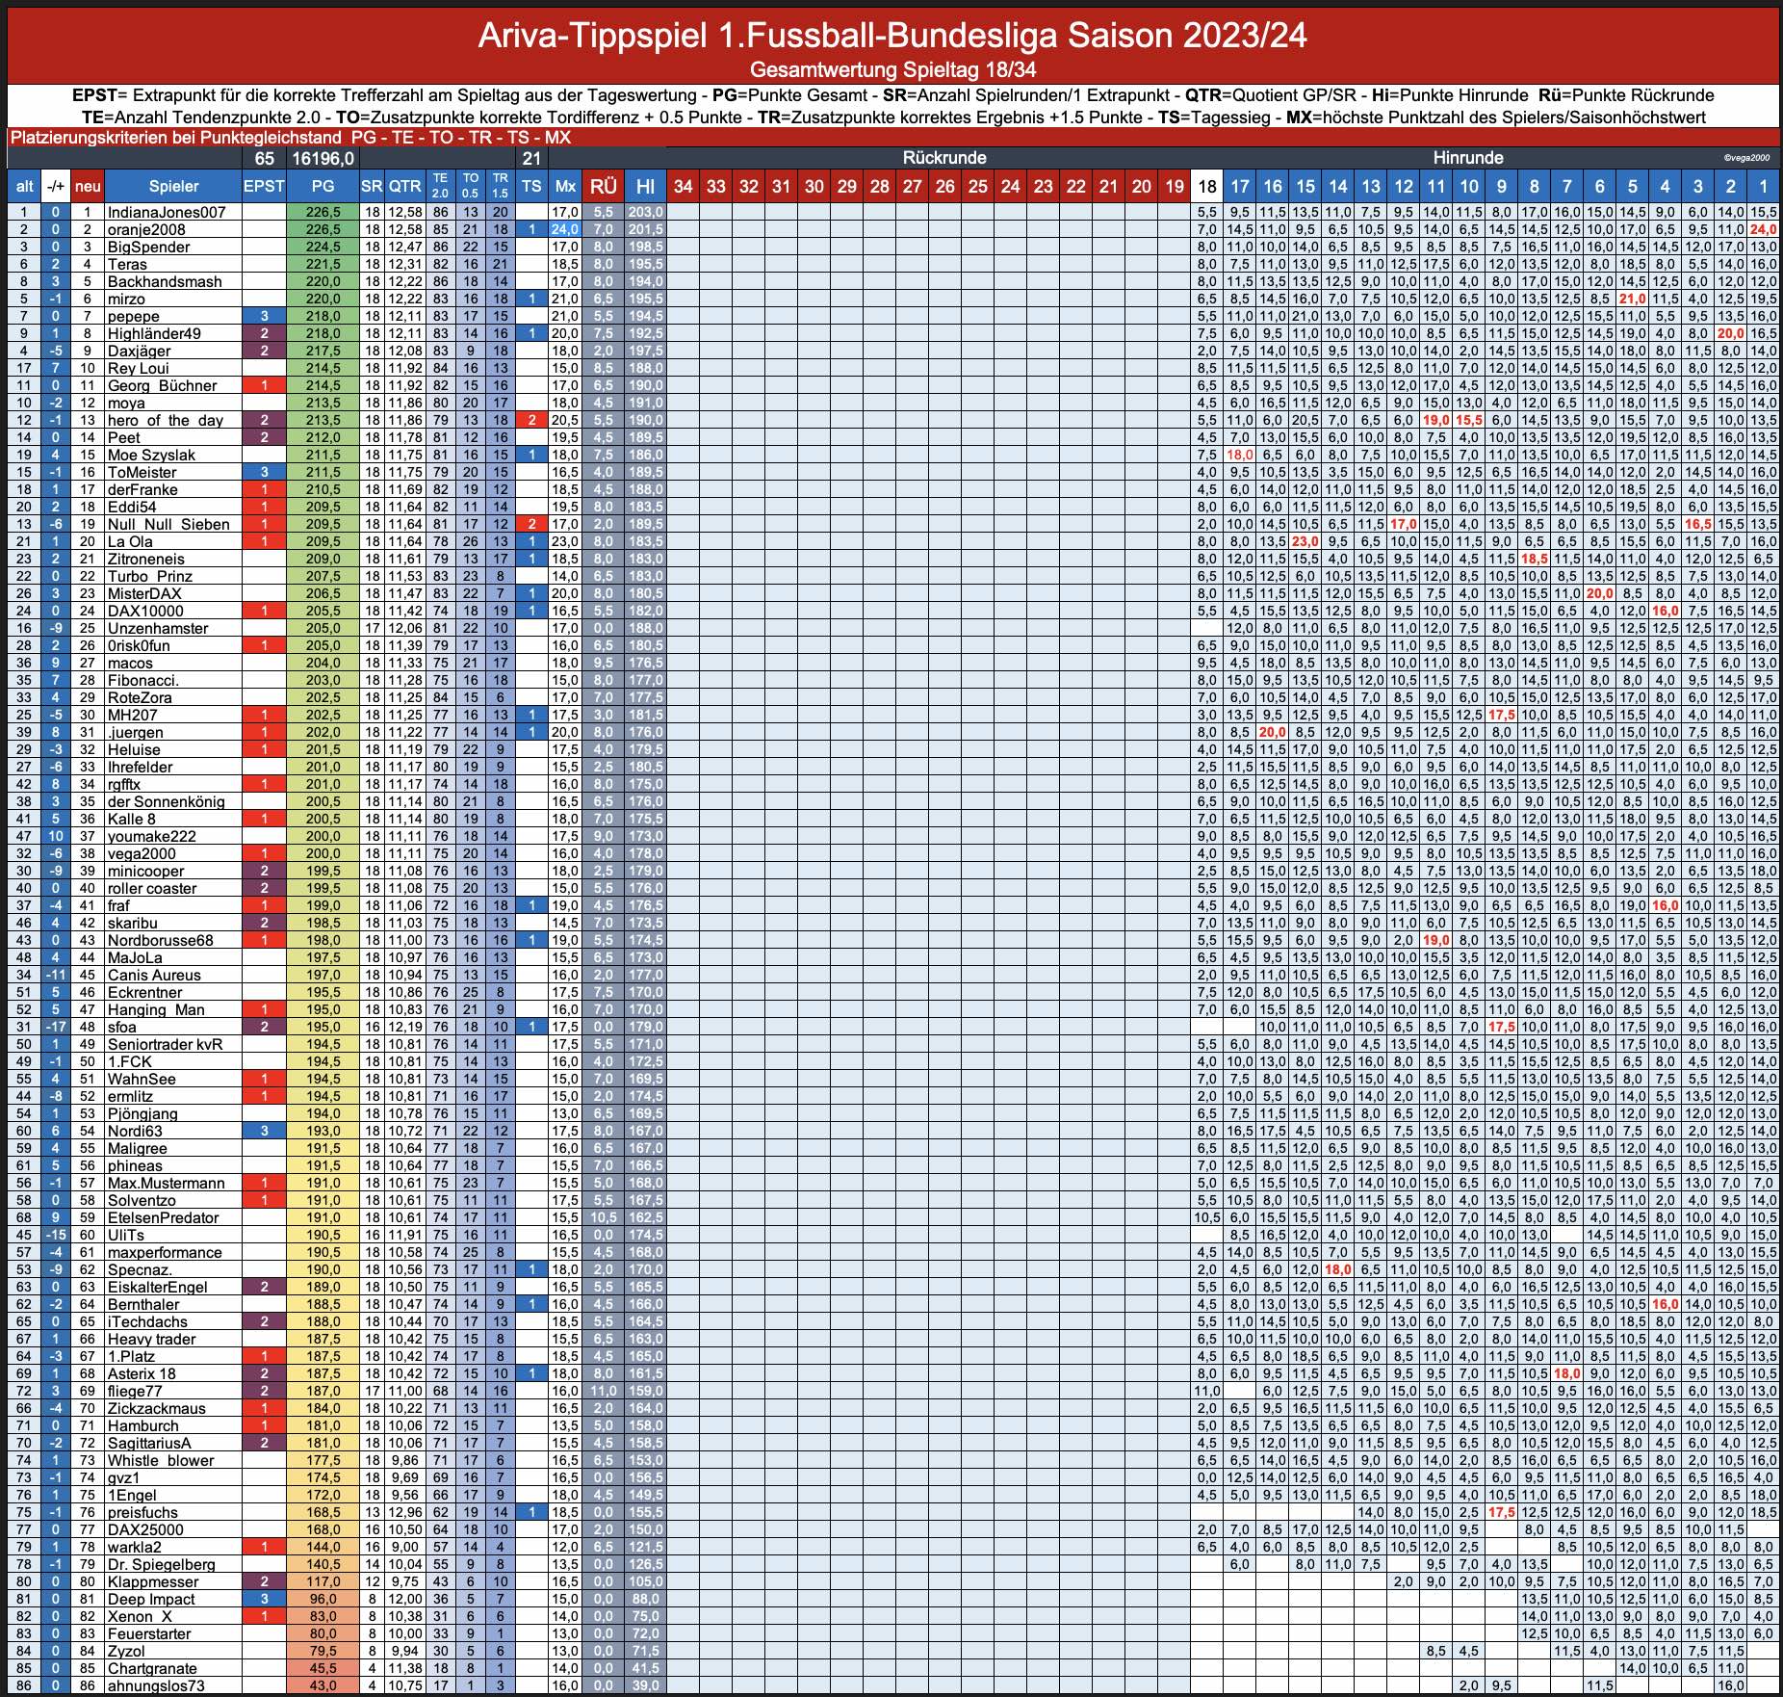
Task: Select player name Bernthaler
Action: pos(143,1304)
